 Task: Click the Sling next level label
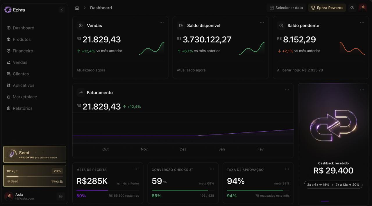(57, 181)
